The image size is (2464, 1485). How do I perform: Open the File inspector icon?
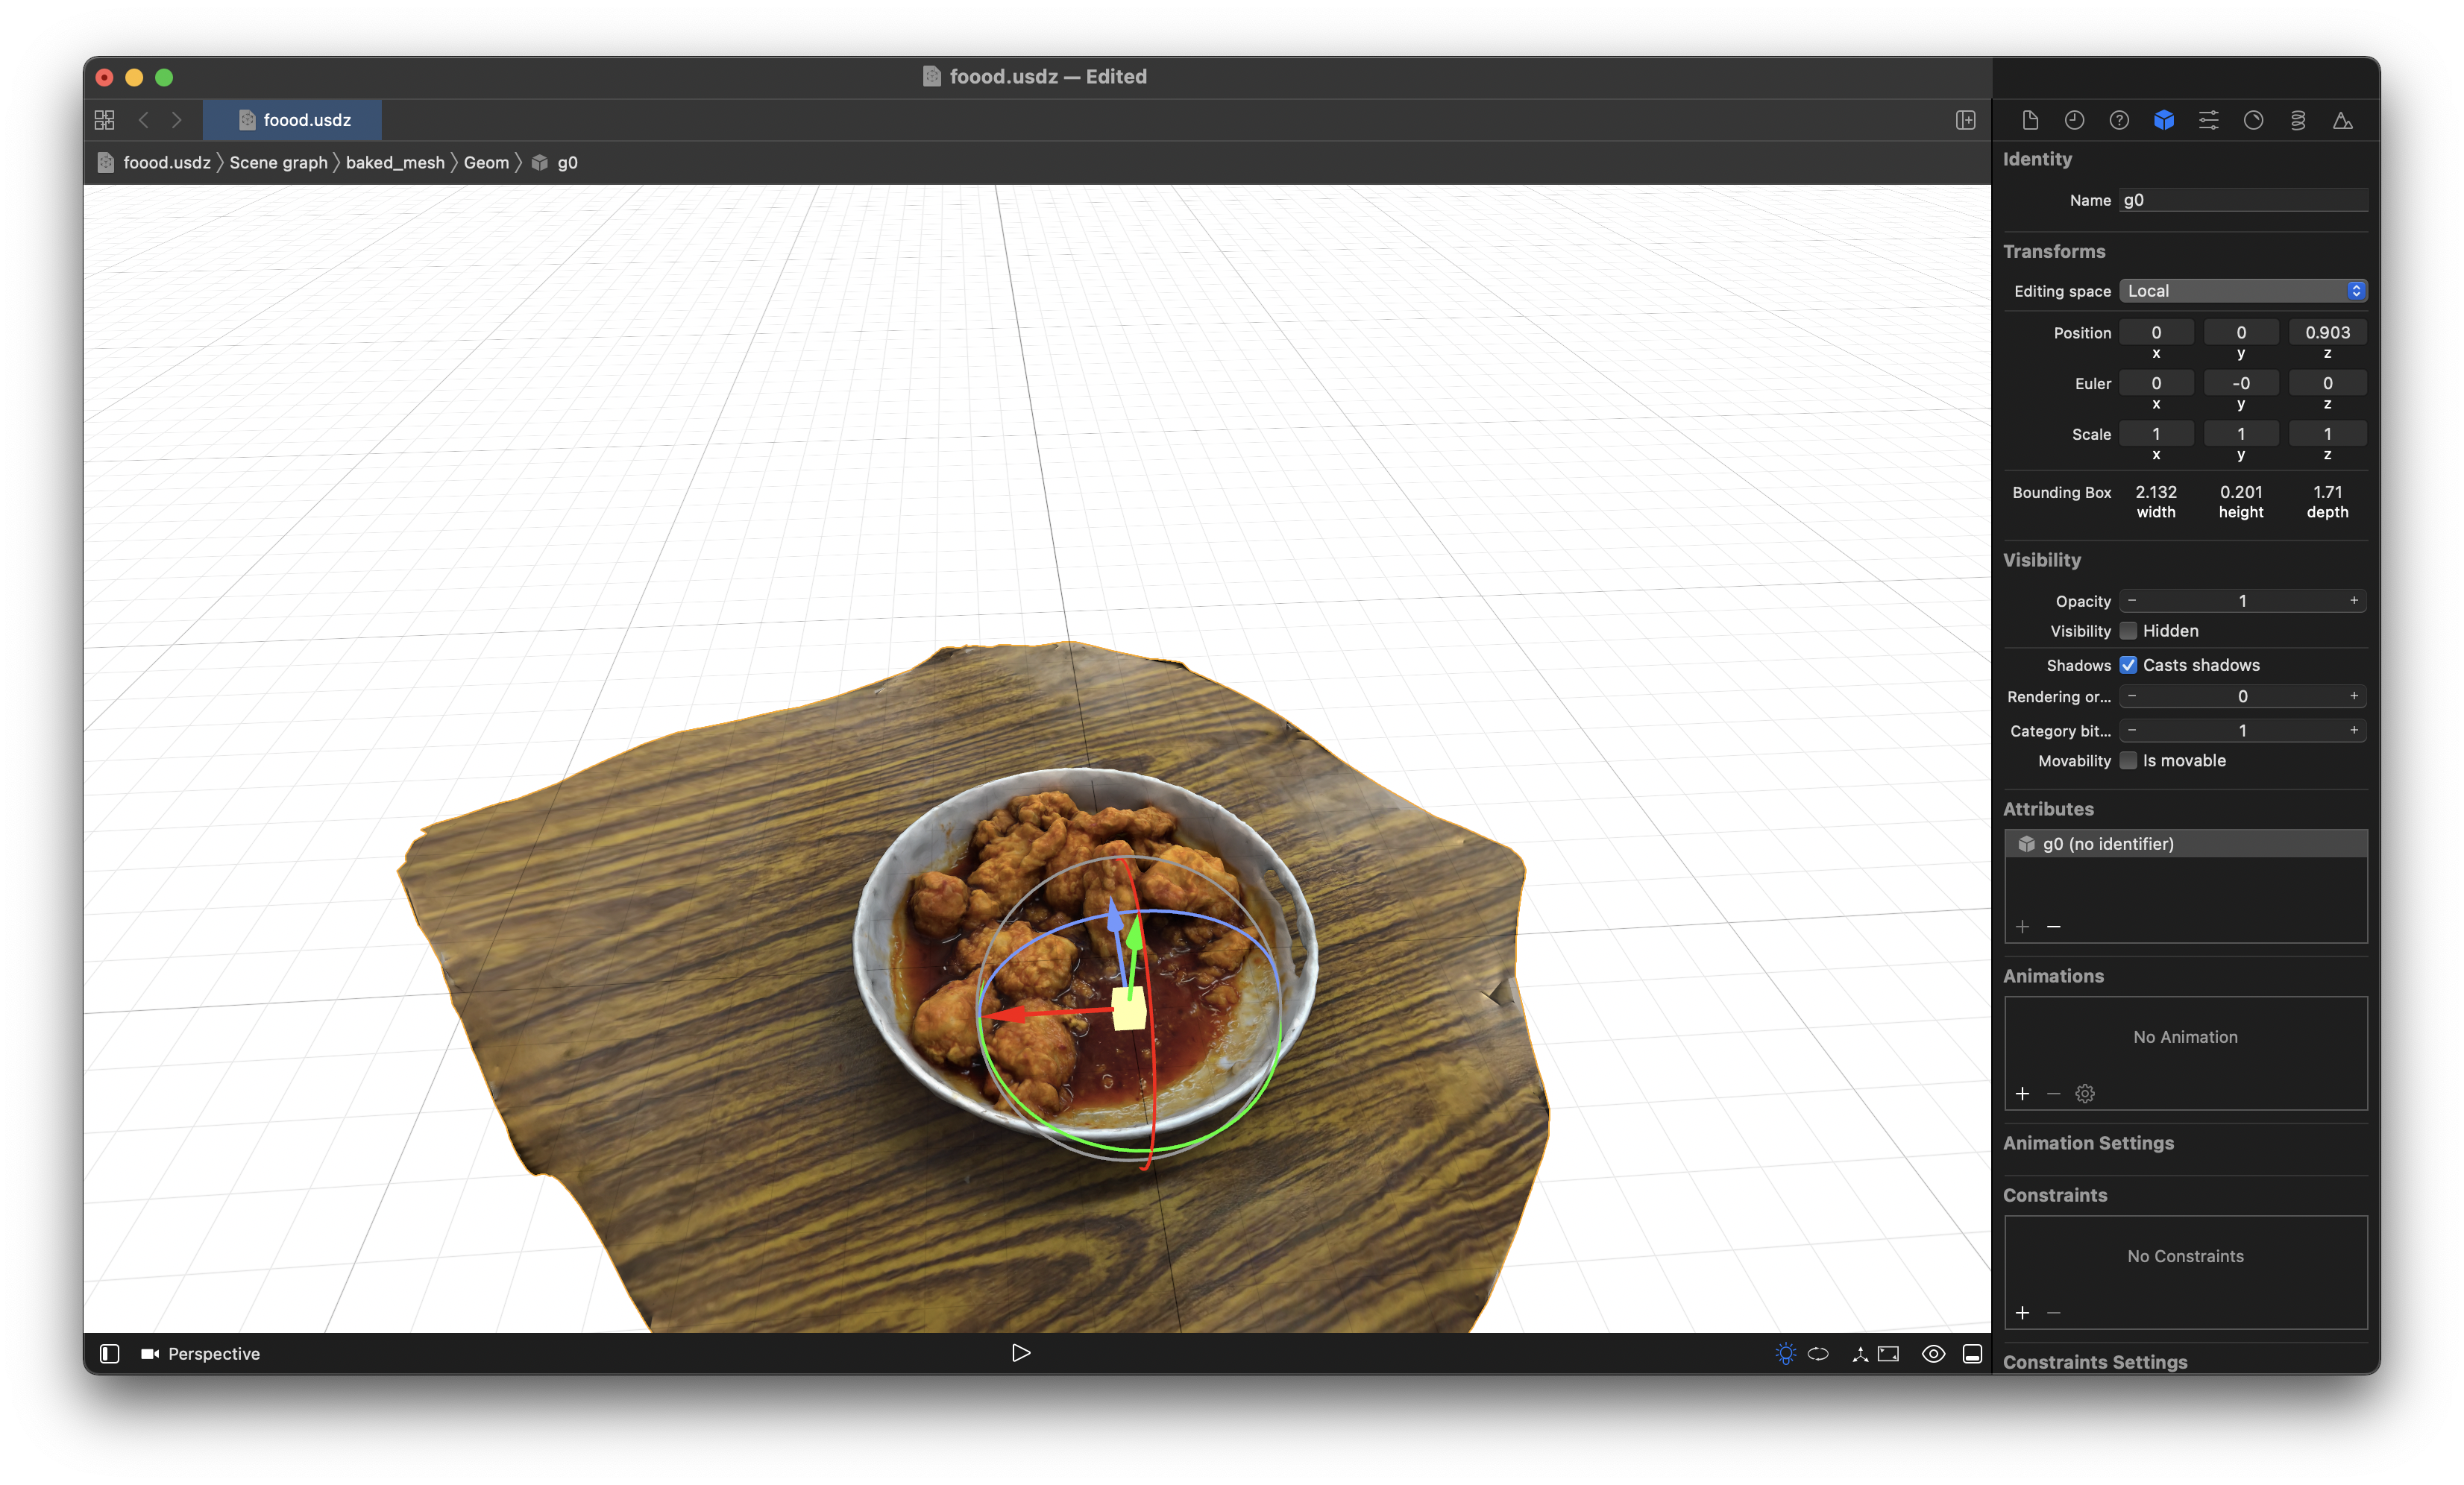[x=2029, y=120]
